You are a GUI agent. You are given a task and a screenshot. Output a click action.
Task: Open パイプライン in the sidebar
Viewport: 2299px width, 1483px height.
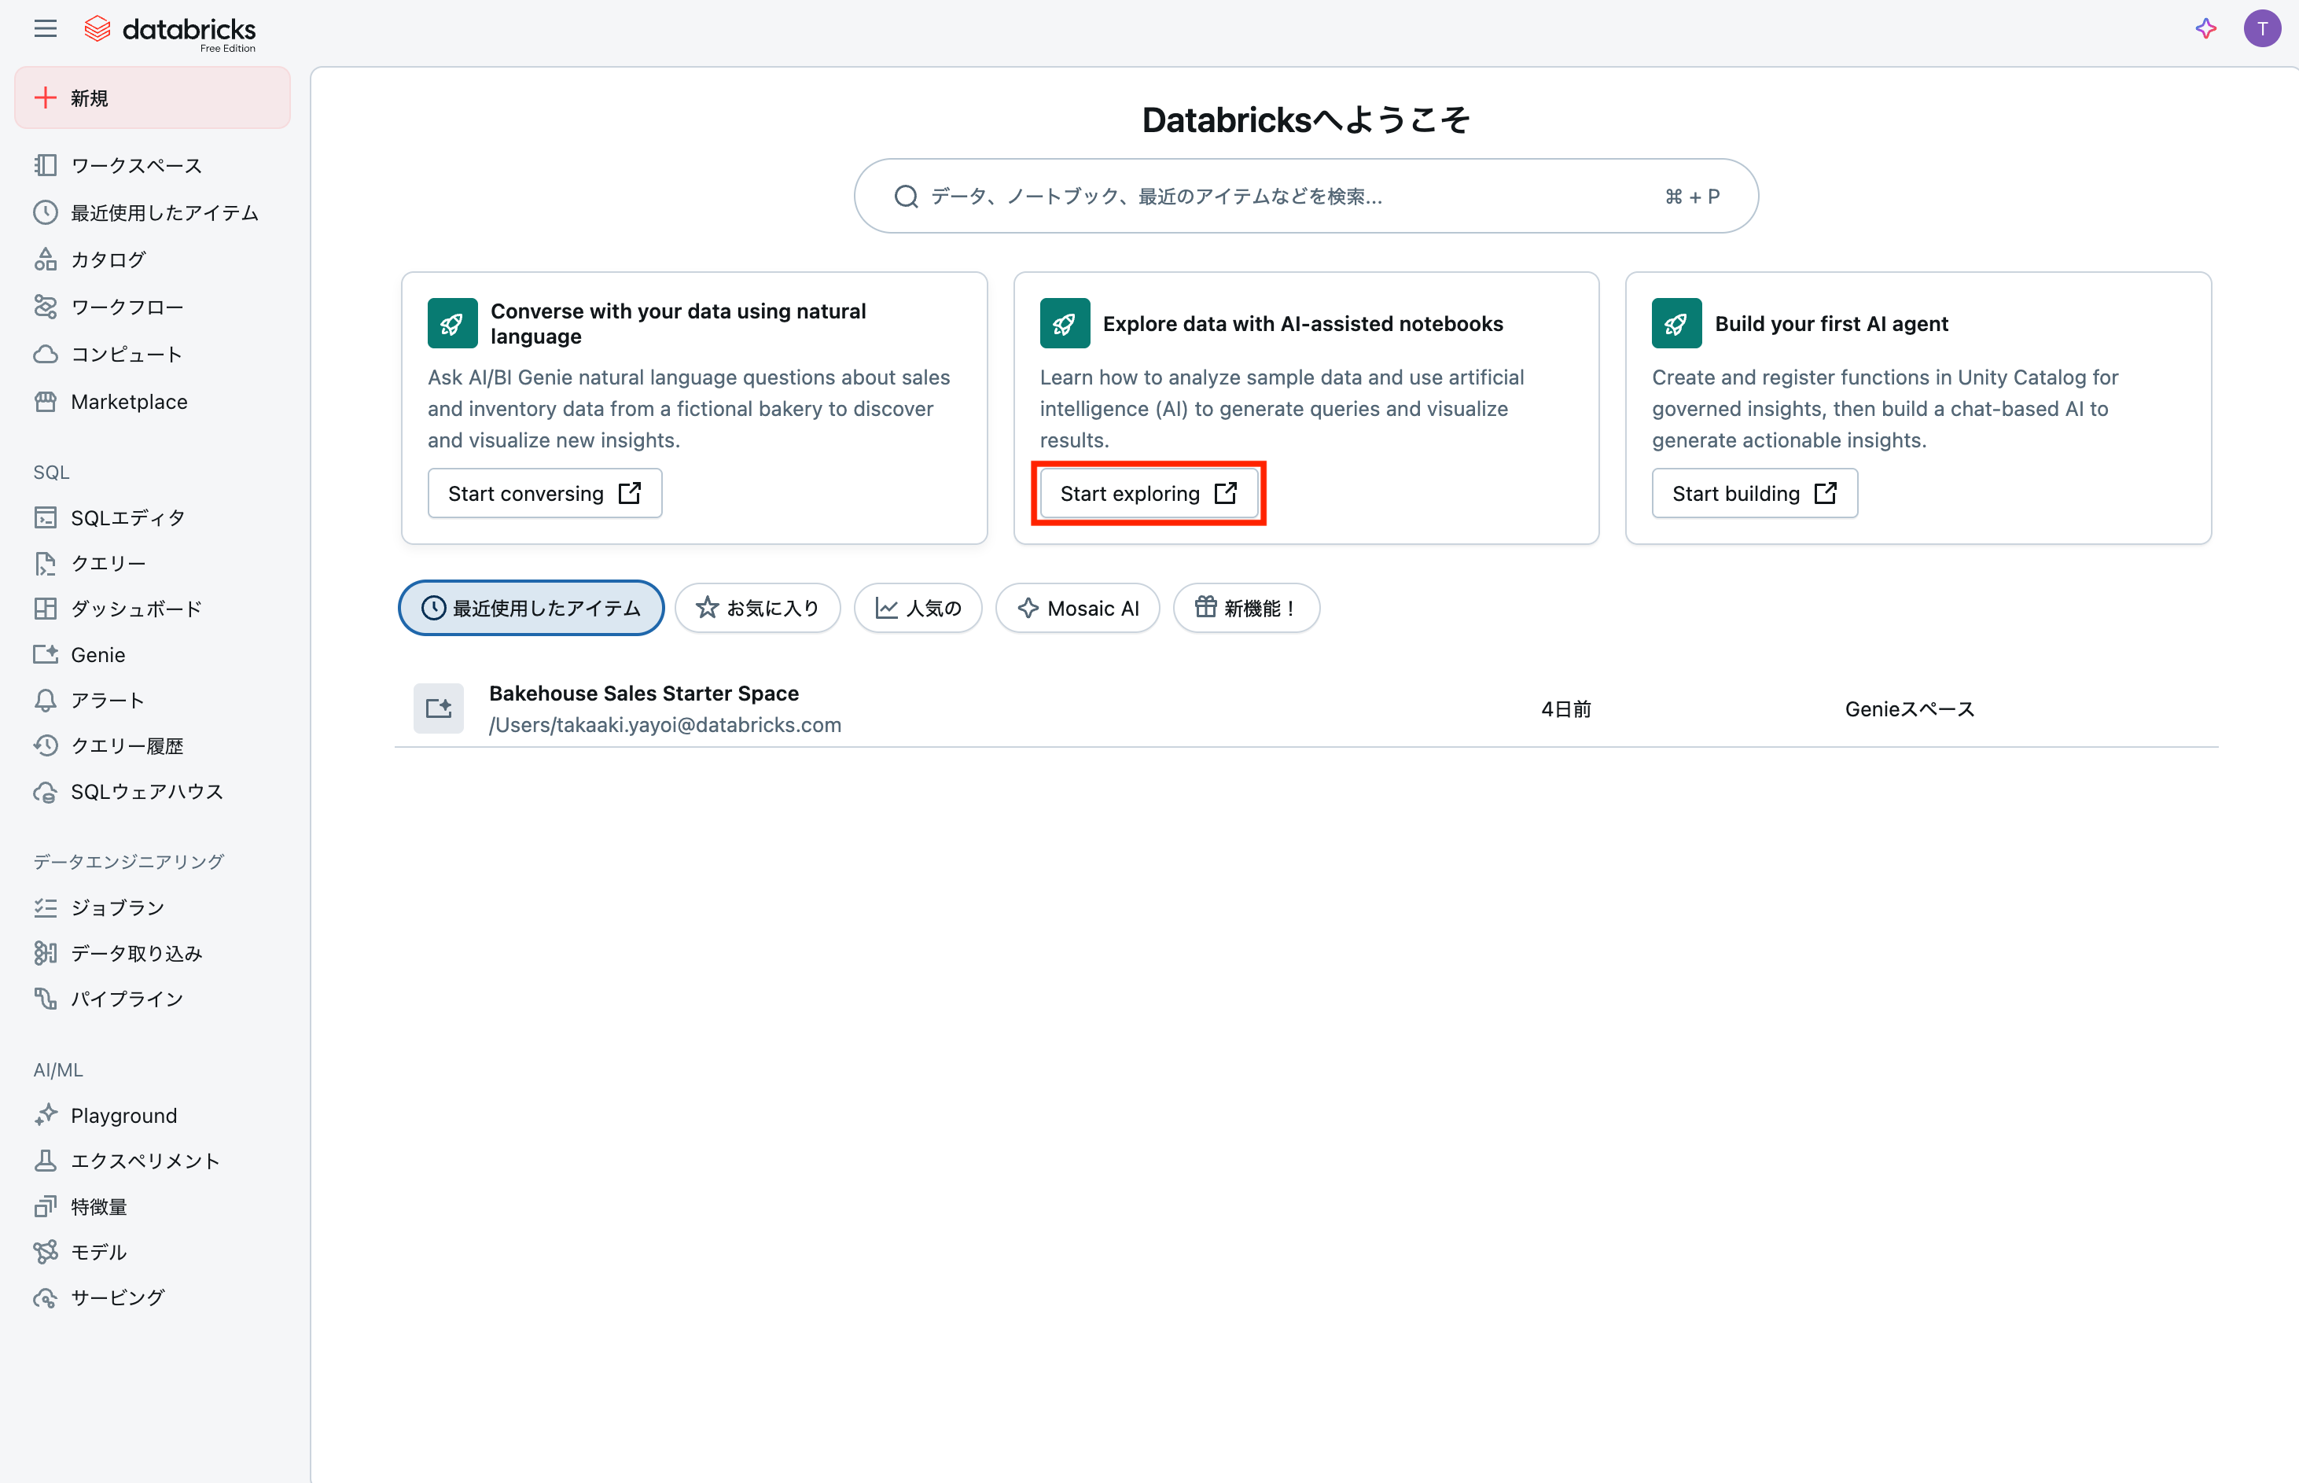point(126,999)
